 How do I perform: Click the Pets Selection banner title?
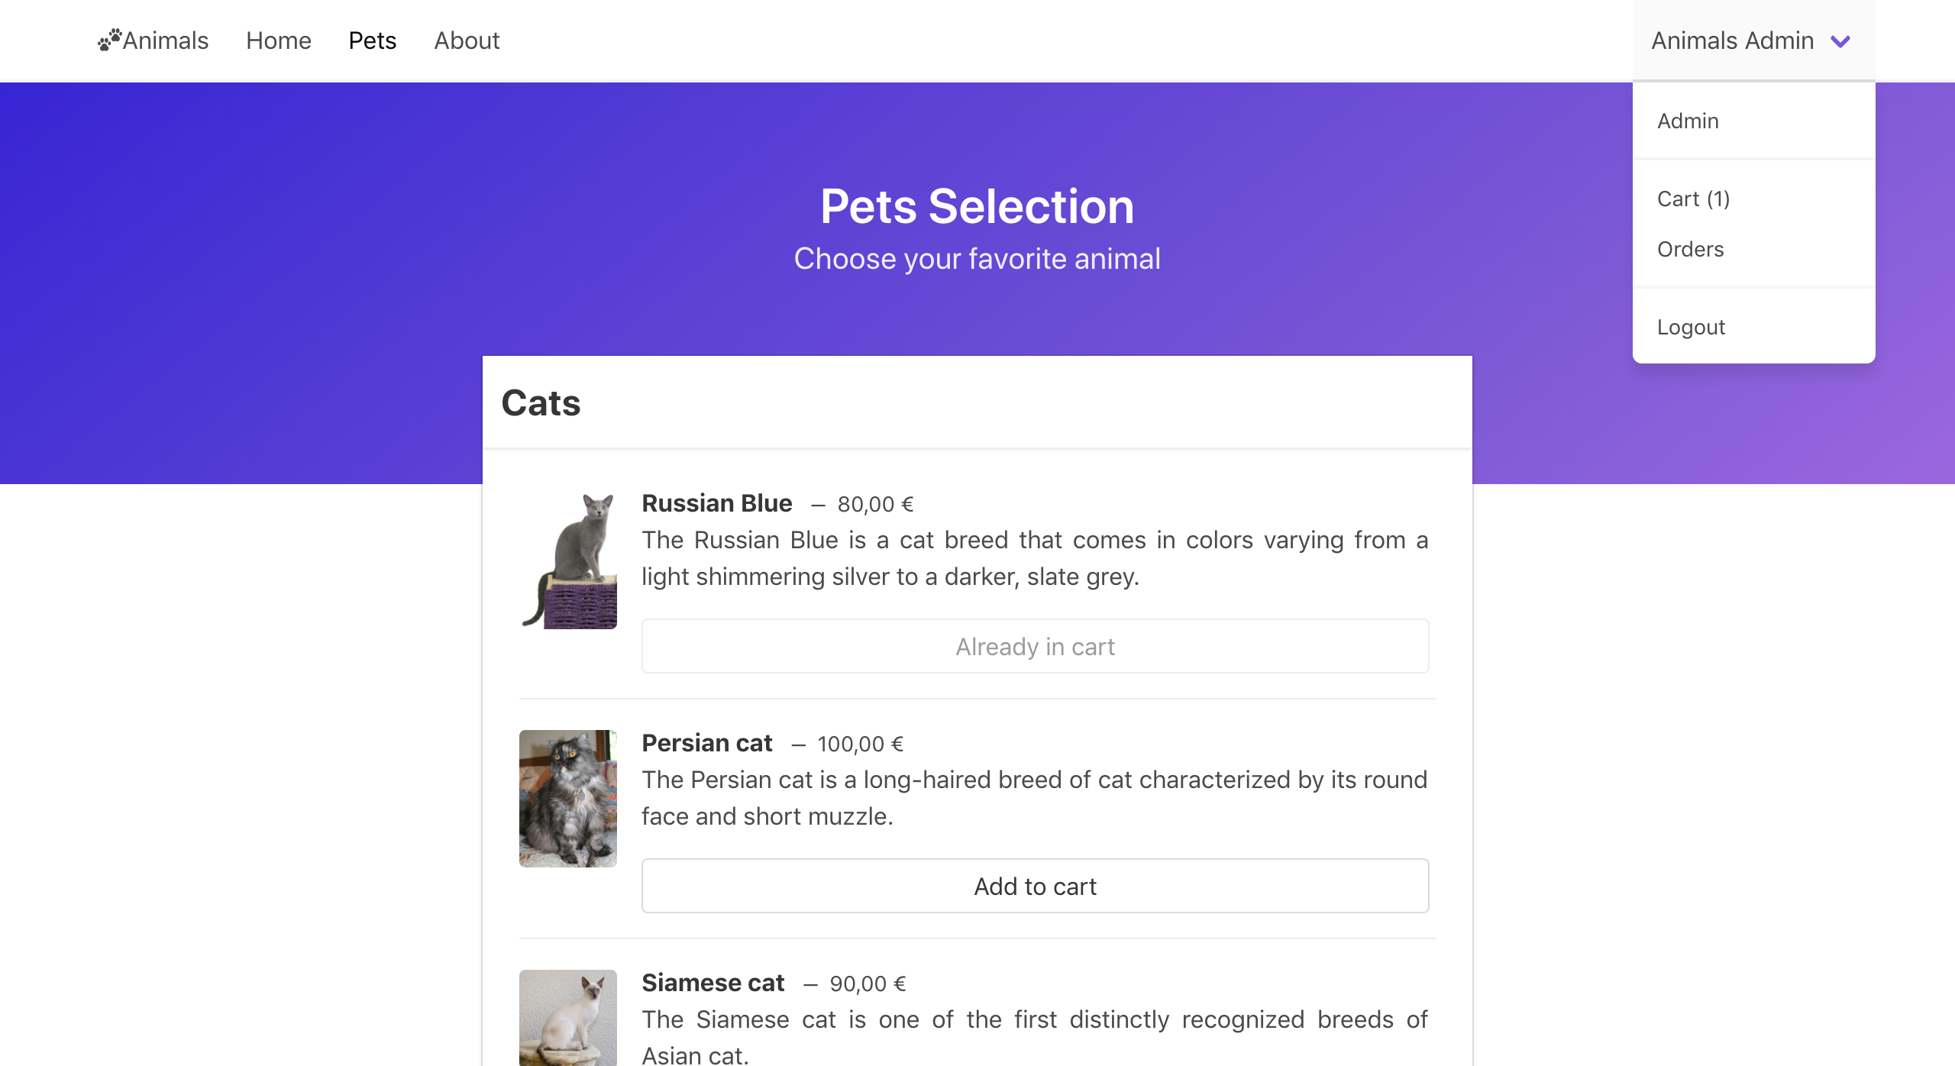tap(977, 205)
